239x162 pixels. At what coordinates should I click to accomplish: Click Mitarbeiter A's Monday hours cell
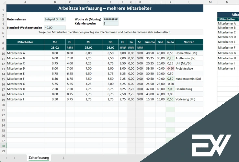(x=55, y=53)
